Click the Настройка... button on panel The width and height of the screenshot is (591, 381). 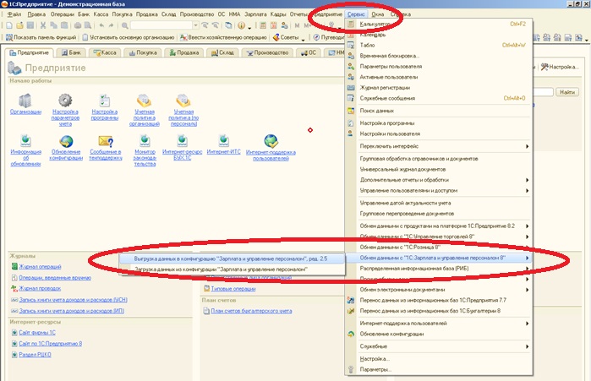pos(560,67)
